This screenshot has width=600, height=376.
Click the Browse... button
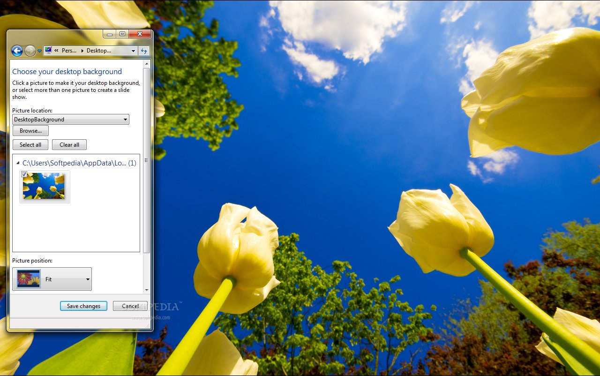point(30,131)
